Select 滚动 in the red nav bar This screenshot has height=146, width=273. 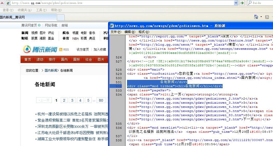tap(40, 59)
